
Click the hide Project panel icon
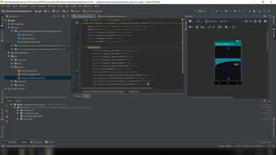(x=68, y=16)
